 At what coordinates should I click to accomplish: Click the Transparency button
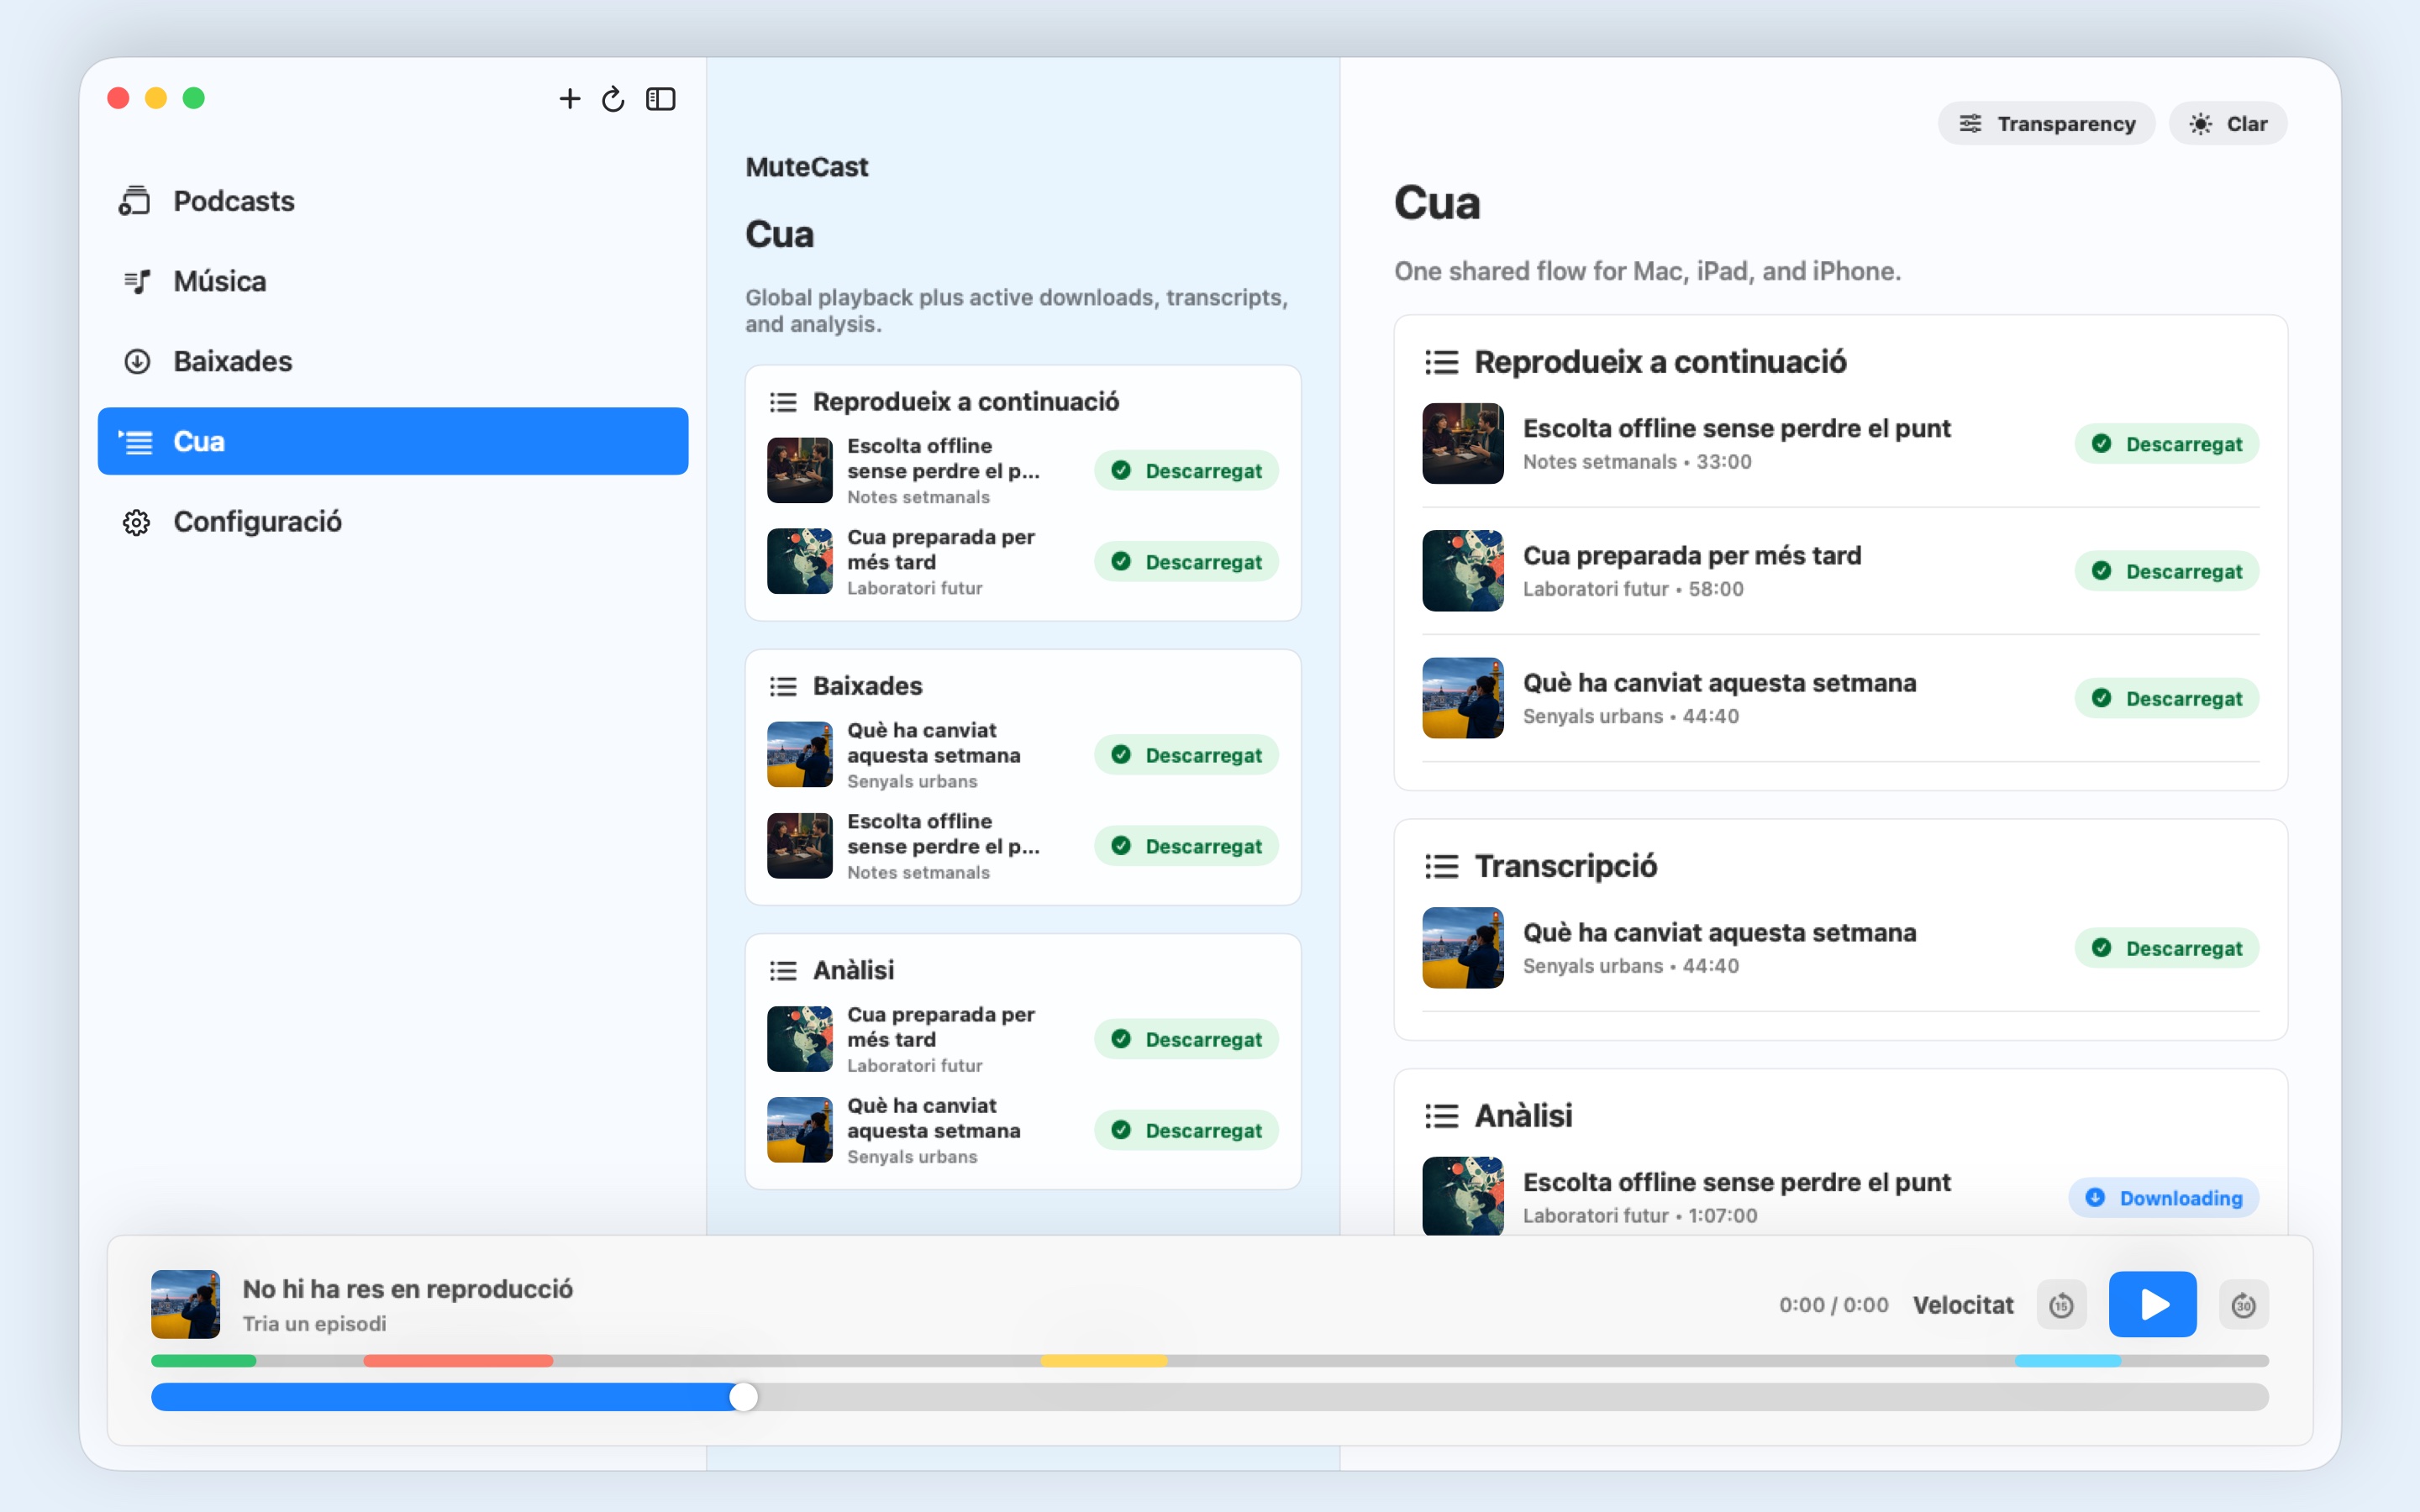pyautogui.click(x=2046, y=124)
